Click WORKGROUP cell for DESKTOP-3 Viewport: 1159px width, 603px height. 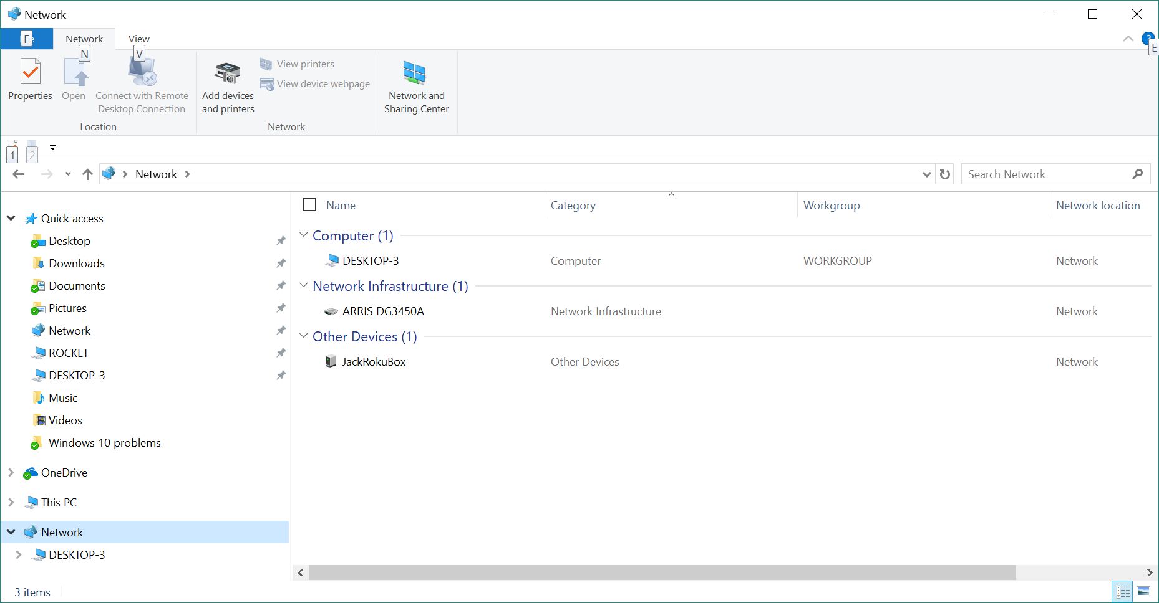tap(837, 261)
